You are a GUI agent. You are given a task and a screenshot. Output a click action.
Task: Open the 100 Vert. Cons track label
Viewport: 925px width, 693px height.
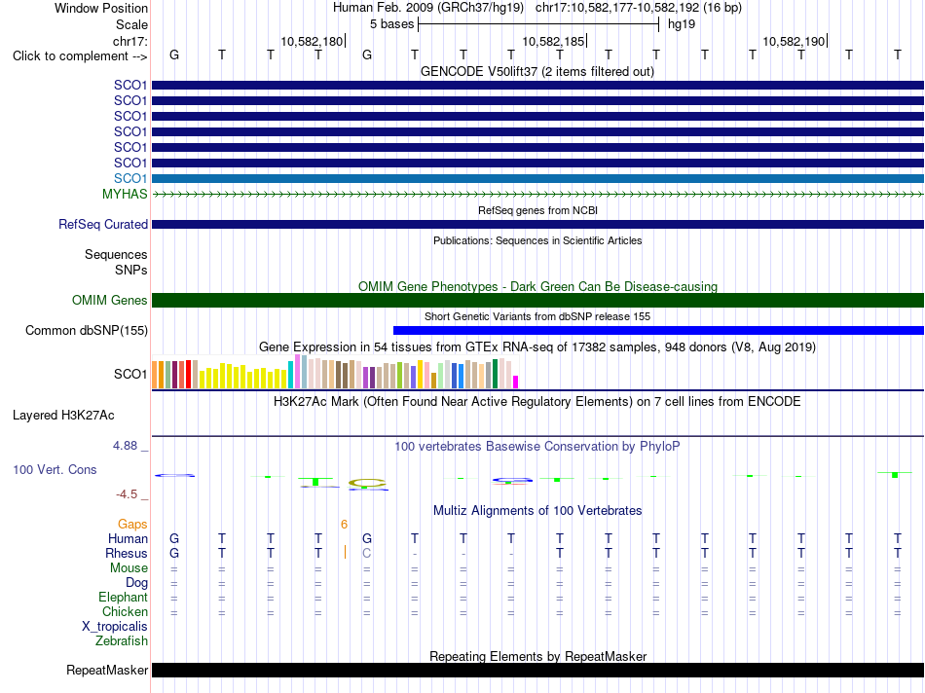[x=55, y=469]
